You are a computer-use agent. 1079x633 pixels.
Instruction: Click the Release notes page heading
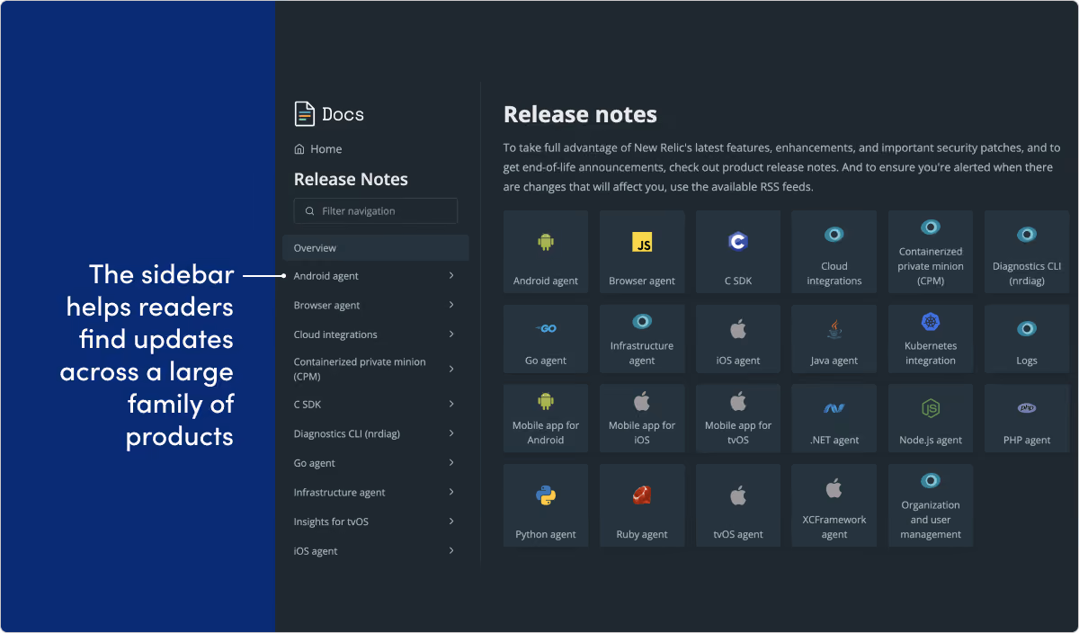[580, 115]
